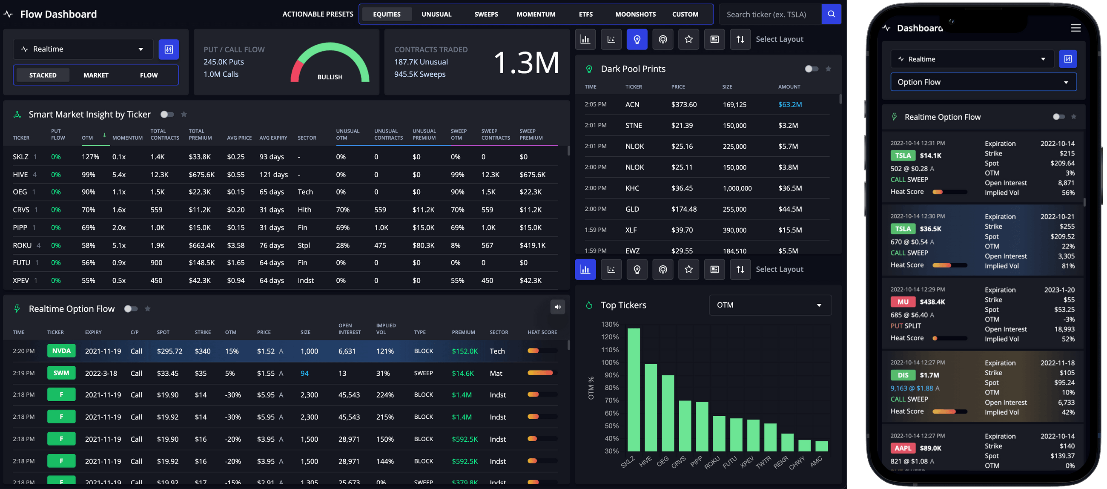
Task: Open the OTM dropdown in Top Tickers
Action: [x=770, y=305]
